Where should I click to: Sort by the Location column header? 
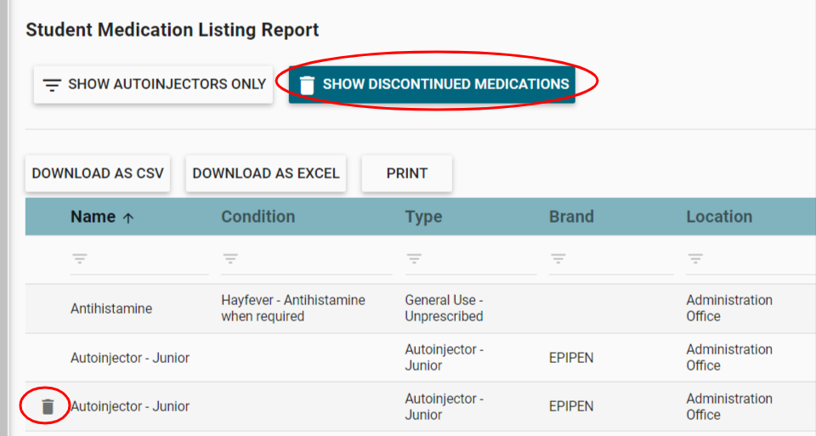(x=719, y=217)
